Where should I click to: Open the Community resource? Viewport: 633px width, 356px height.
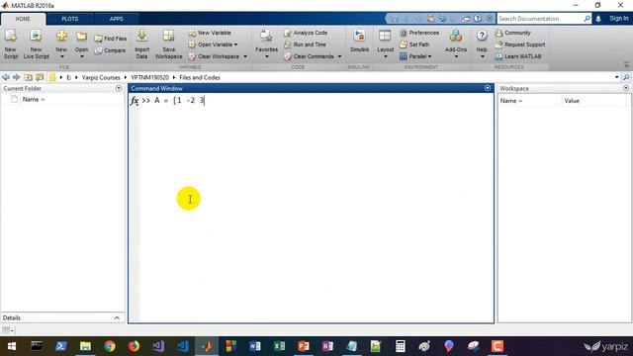tap(513, 33)
